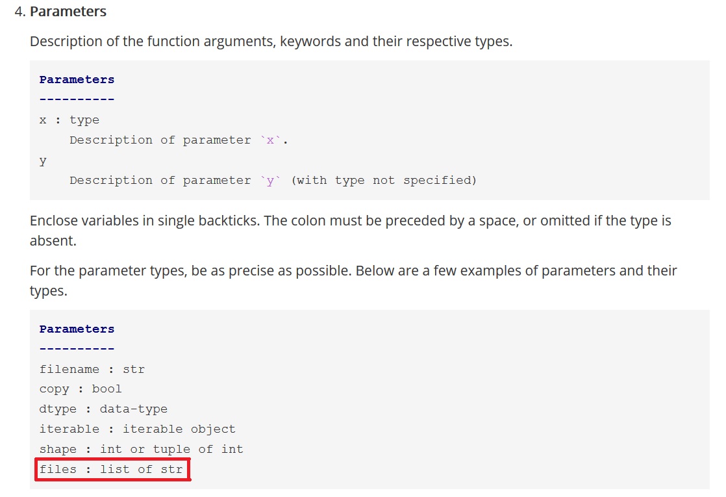The width and height of the screenshot is (726, 497).
Task: Click the "dtype : data-type" line
Action: (x=103, y=409)
